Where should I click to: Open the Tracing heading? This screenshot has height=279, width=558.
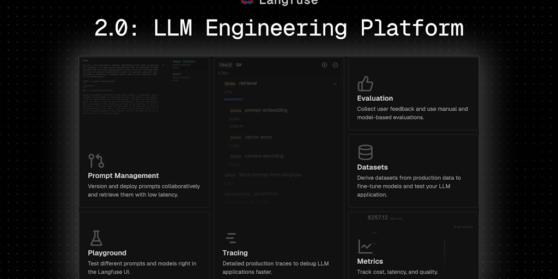tap(235, 253)
